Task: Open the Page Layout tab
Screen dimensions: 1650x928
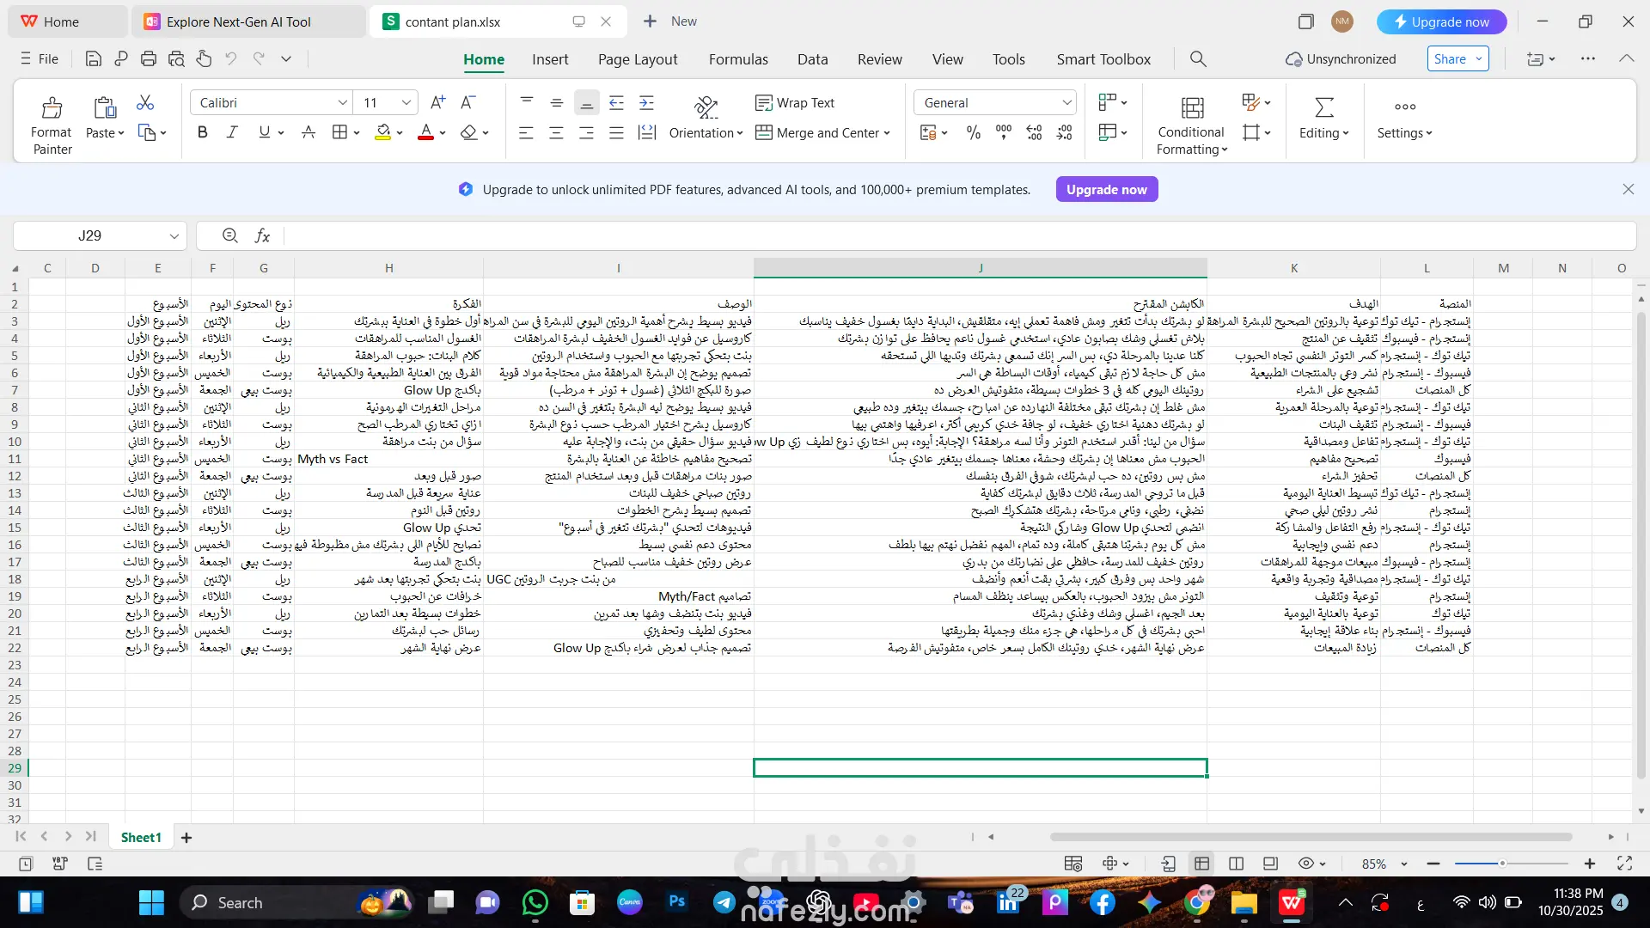Action: click(637, 59)
